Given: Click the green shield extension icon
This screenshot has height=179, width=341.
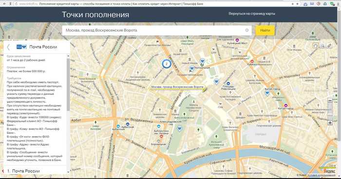Looking at the screenshot, I should click(x=332, y=4).
